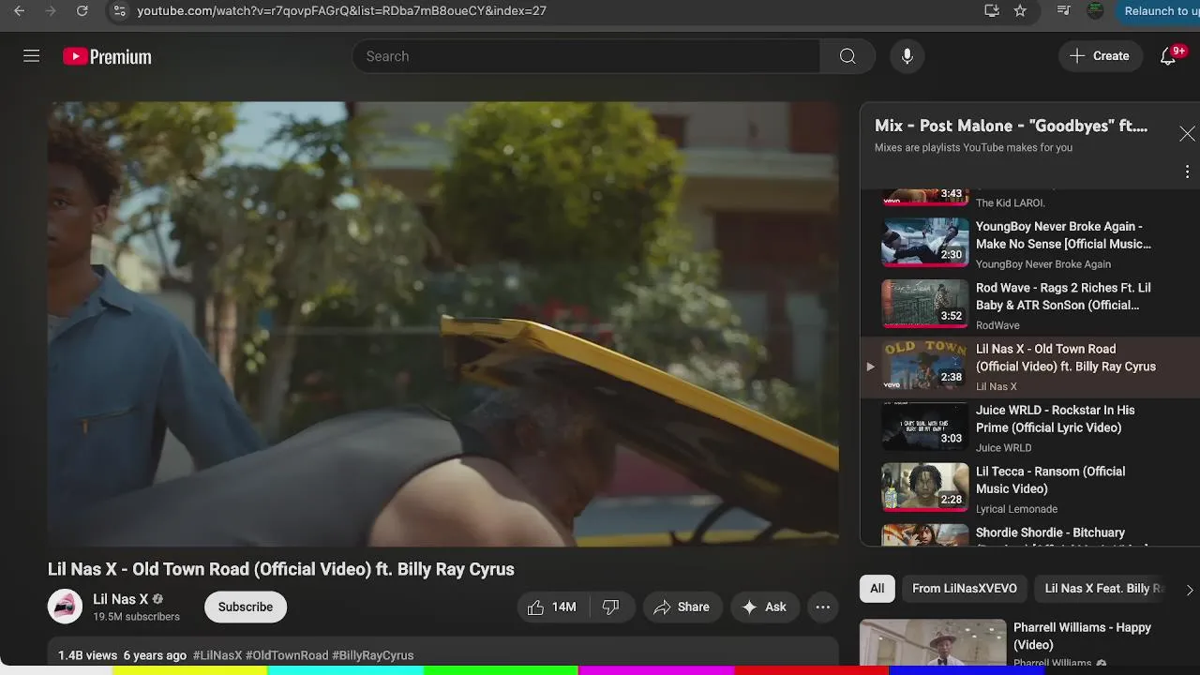Share the Old Town Road video
Screen dimensions: 1200x675
[x=682, y=607]
